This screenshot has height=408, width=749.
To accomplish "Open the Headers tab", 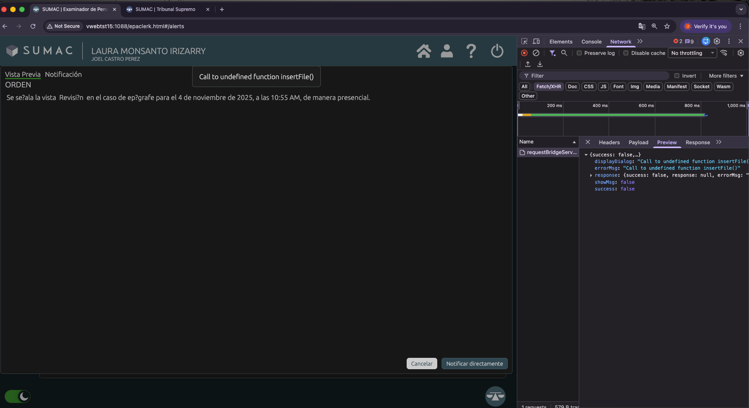I will tap(609, 143).
